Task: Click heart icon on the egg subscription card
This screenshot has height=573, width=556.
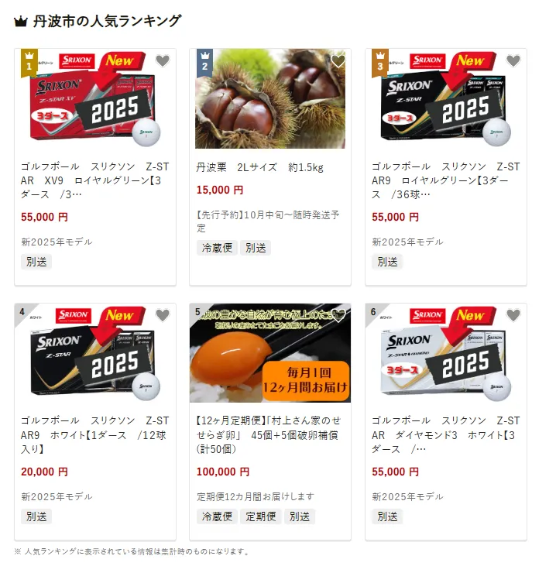Action: click(338, 315)
